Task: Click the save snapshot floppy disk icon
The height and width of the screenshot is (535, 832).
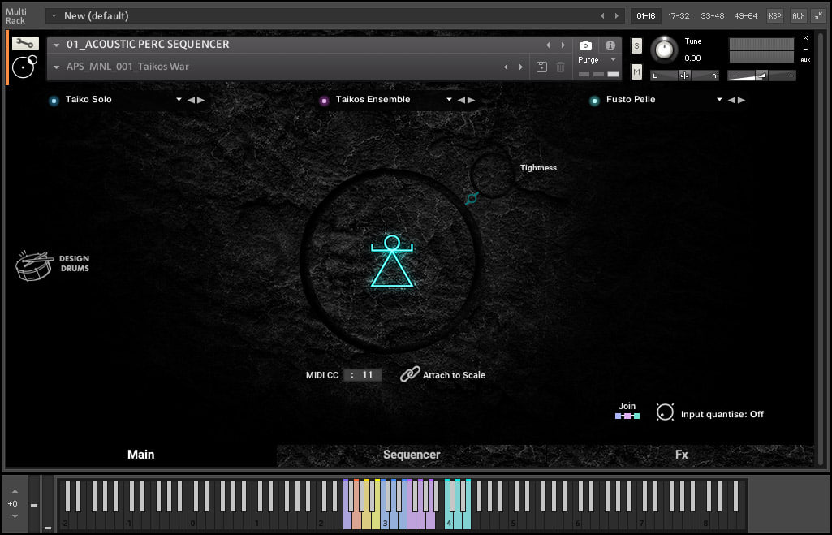Action: pos(542,67)
